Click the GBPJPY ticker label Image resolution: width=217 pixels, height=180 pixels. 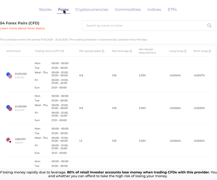[19, 143]
